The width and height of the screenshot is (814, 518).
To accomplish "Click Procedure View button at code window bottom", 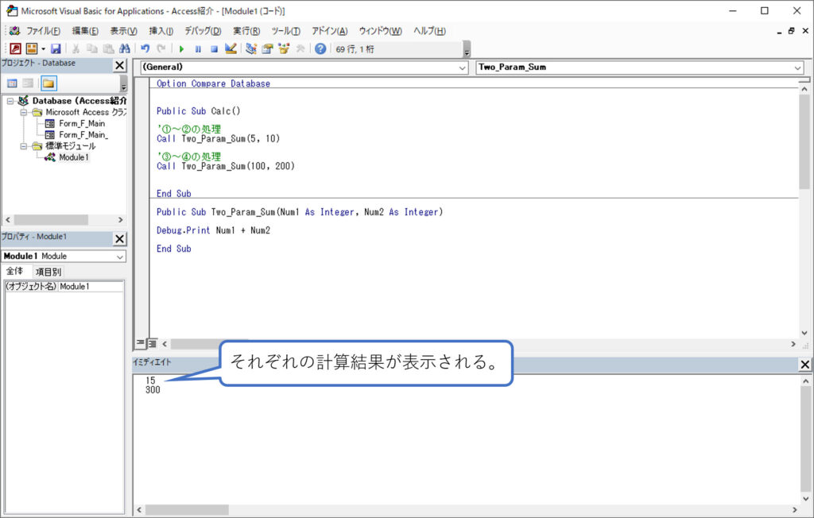I will pyautogui.click(x=141, y=343).
